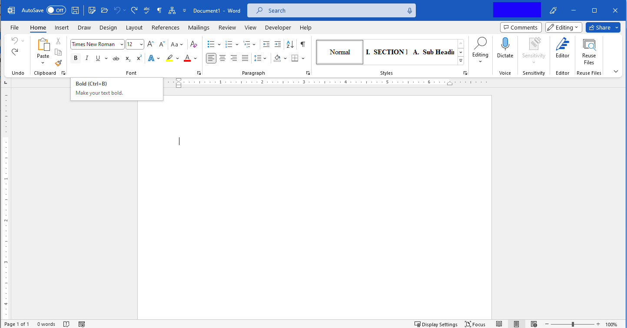Apply italic formatting

[86, 58]
